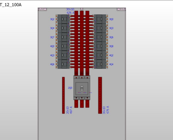Click the top-left enclosure mounting bracket
Viewport: 173px width, 140px height.
tap(43, 9)
